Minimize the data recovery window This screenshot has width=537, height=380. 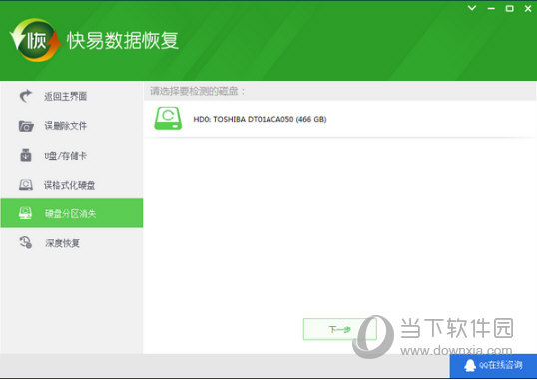coord(491,9)
